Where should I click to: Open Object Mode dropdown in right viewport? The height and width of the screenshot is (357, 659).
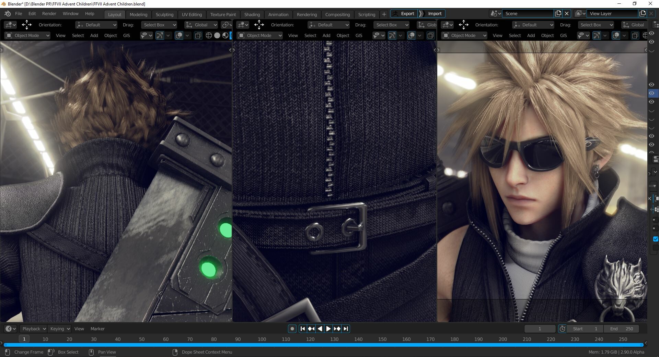(464, 36)
